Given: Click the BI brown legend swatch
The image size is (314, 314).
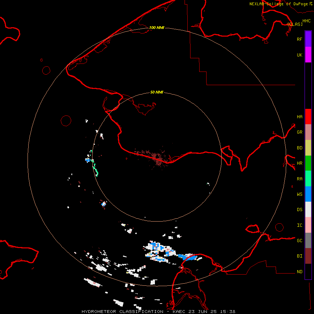Looking at the screenshot, I should pyautogui.click(x=308, y=256).
